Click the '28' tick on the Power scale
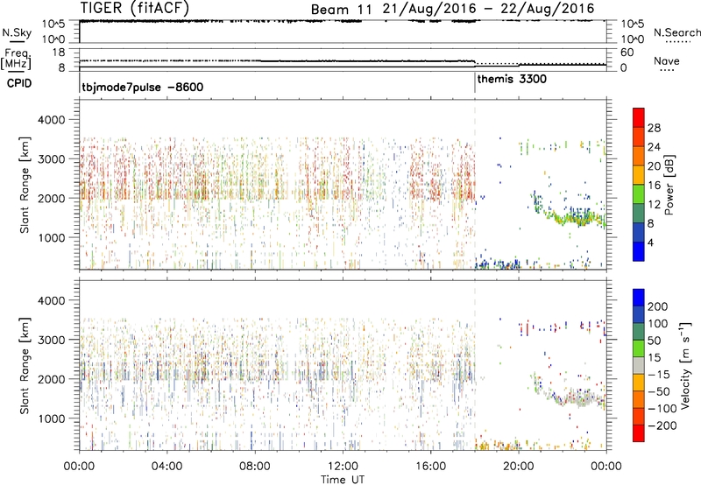The image size is (701, 485). pyautogui.click(x=654, y=128)
